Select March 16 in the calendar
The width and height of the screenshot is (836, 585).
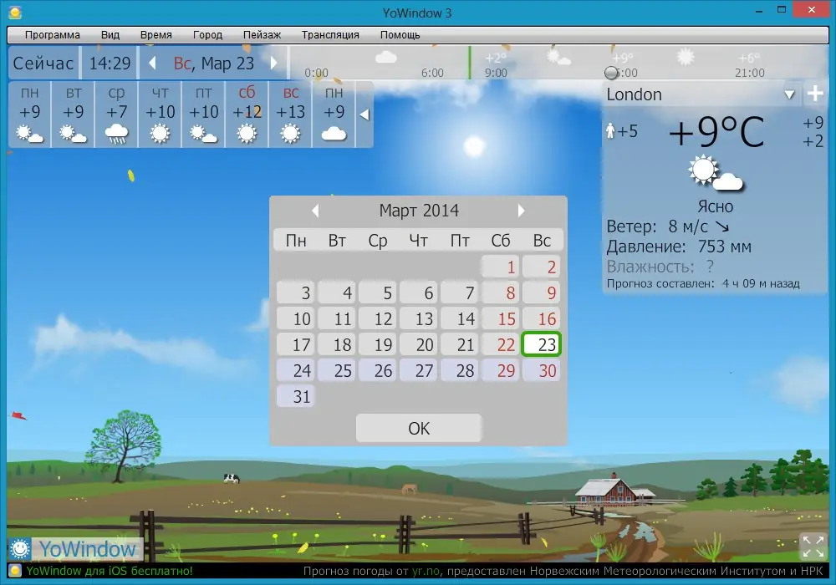point(541,318)
